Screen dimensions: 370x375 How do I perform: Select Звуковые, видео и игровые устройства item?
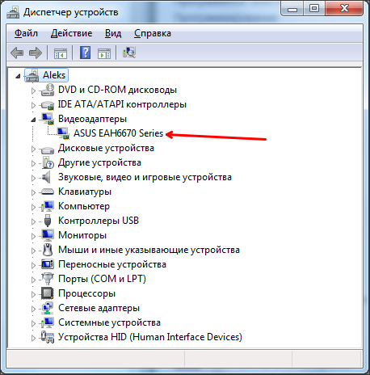(x=145, y=177)
